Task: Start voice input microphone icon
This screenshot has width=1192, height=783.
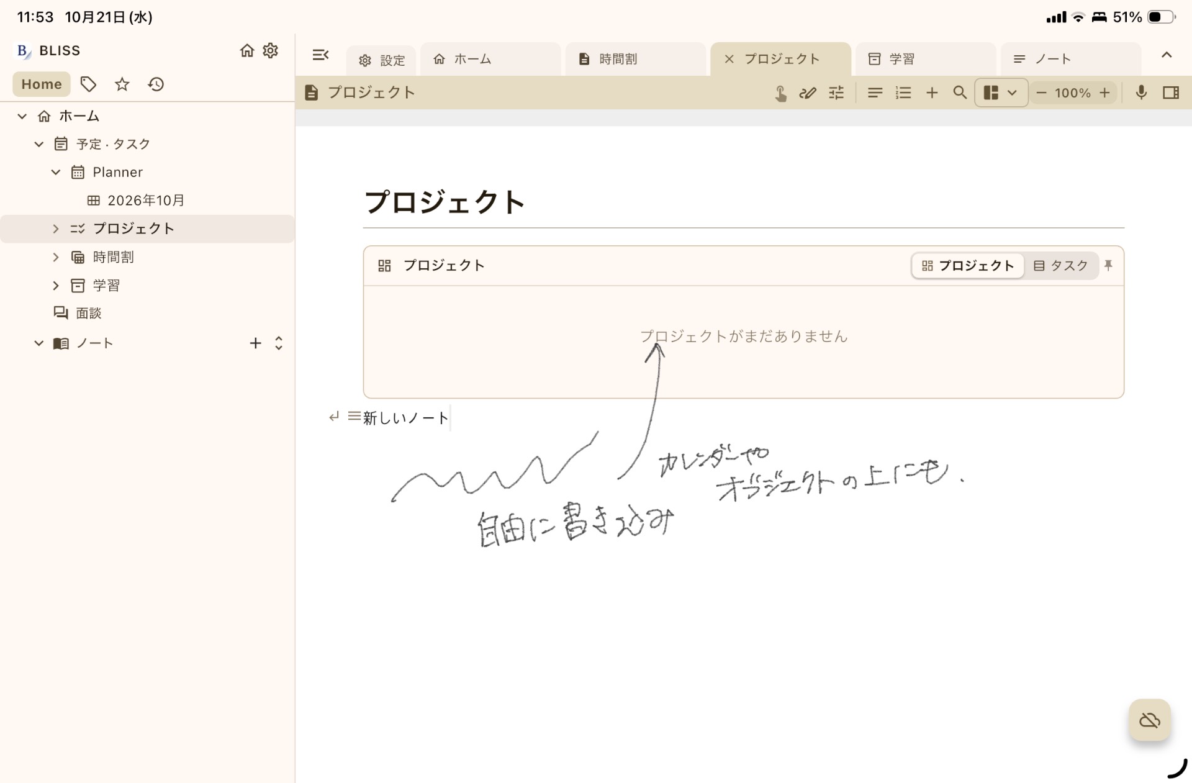Action: (1141, 93)
